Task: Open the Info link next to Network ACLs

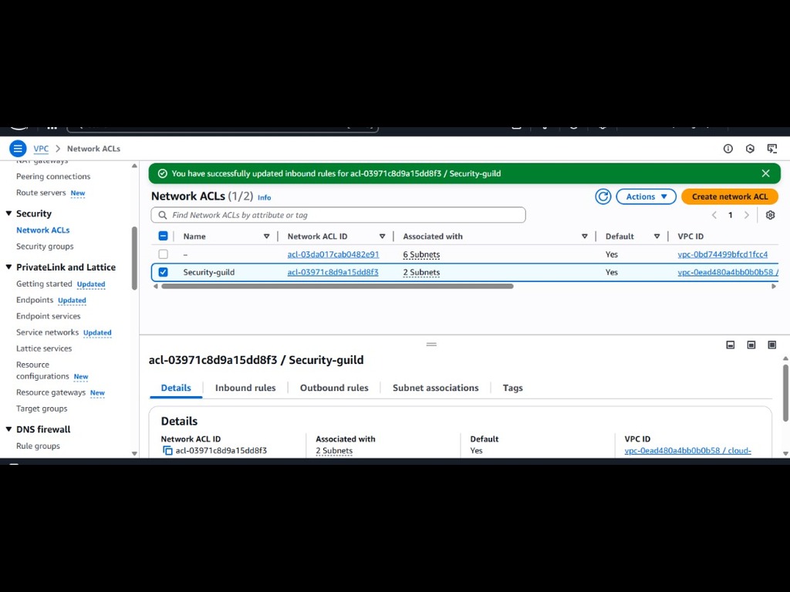Action: [x=265, y=197]
